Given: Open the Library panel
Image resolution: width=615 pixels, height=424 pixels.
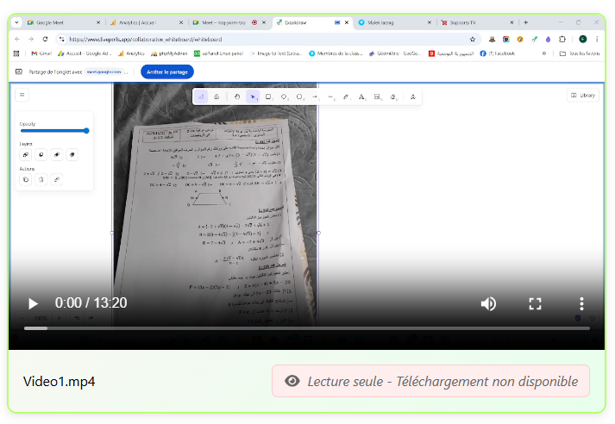Looking at the screenshot, I should [x=583, y=96].
